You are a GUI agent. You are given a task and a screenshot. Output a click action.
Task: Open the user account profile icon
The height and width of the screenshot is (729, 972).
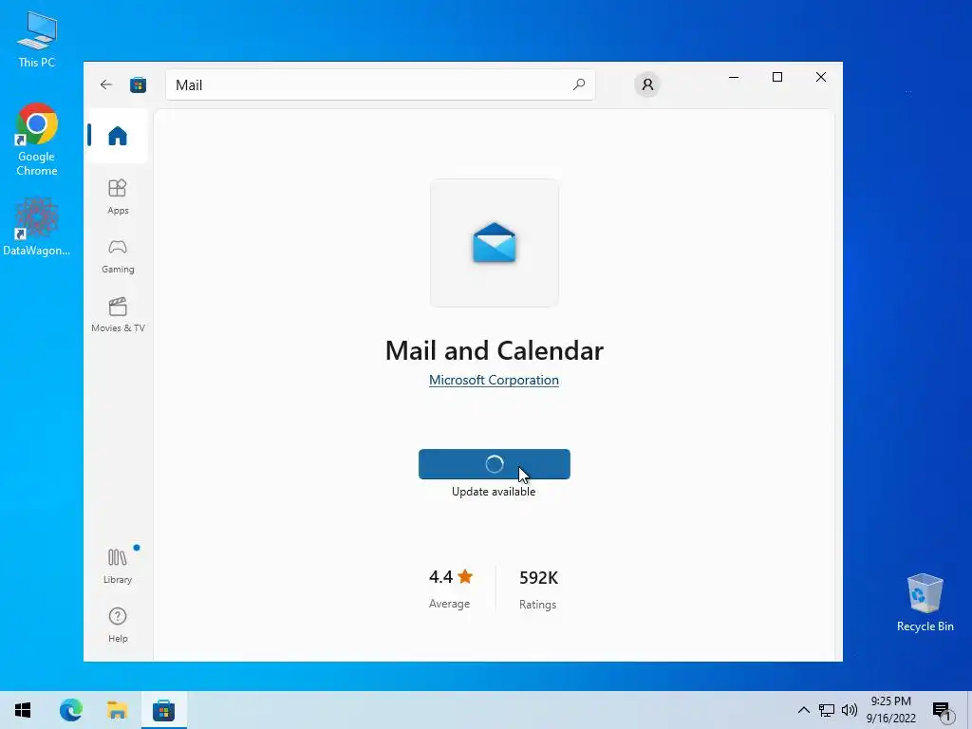pos(647,84)
